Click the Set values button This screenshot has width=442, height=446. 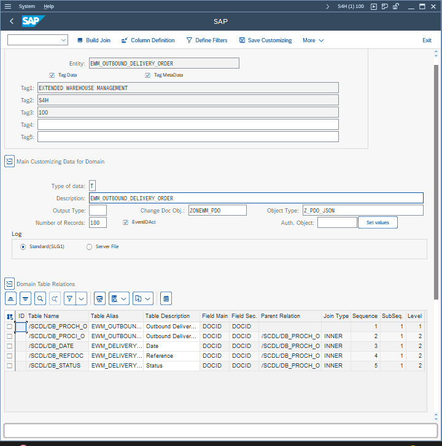pos(378,222)
